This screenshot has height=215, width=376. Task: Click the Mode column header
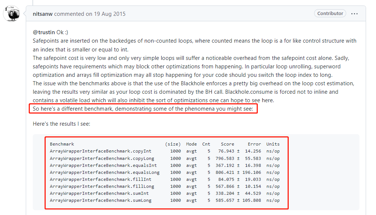[191, 144]
